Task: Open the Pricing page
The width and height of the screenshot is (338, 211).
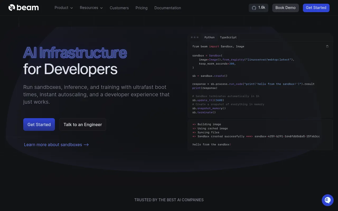Action: click(x=142, y=8)
